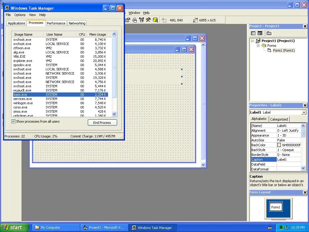Screen dimensions: 309x232
Task: Close the Project - Project1 panel
Action: (x=305, y=26)
